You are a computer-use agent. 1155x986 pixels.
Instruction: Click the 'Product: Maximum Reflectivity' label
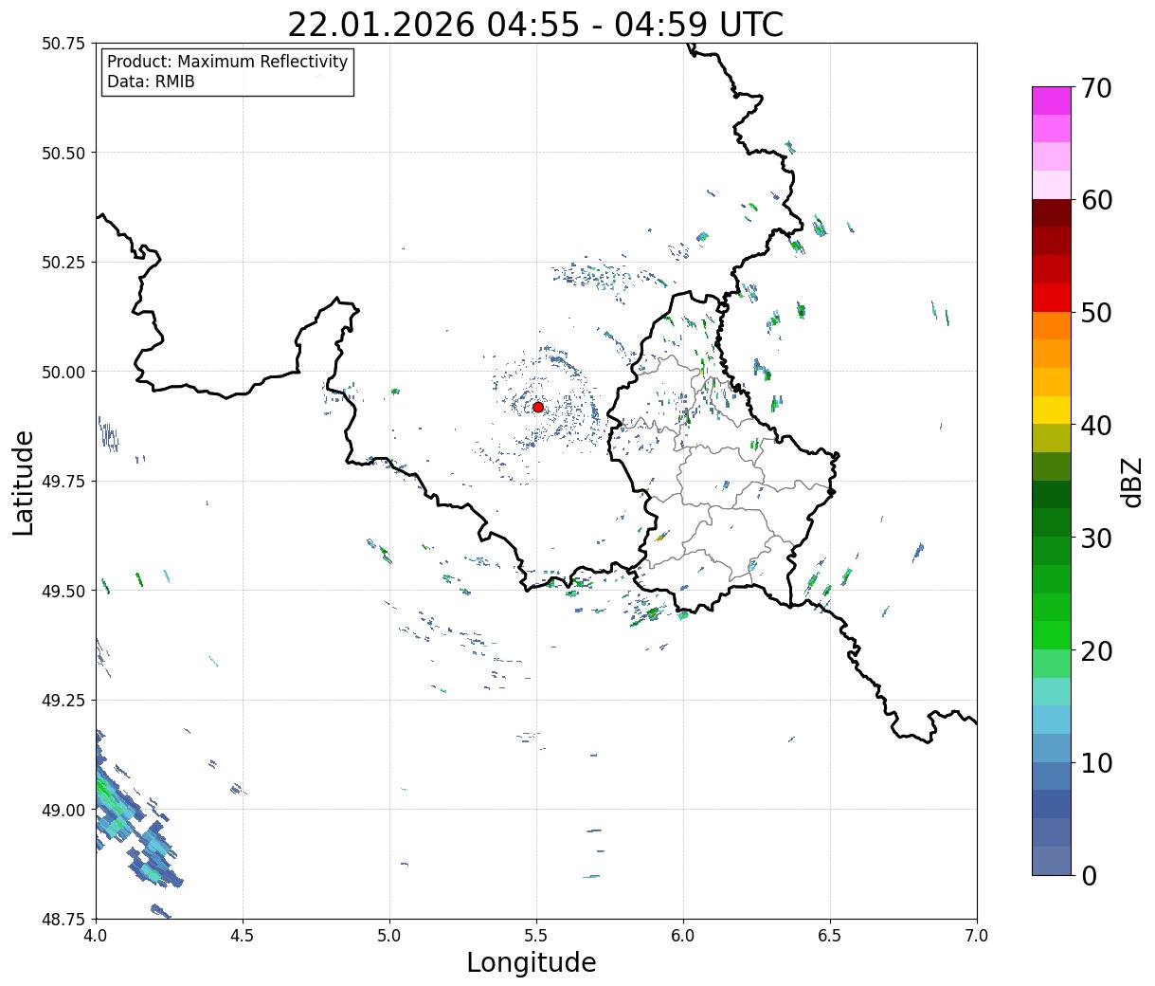pos(227,62)
